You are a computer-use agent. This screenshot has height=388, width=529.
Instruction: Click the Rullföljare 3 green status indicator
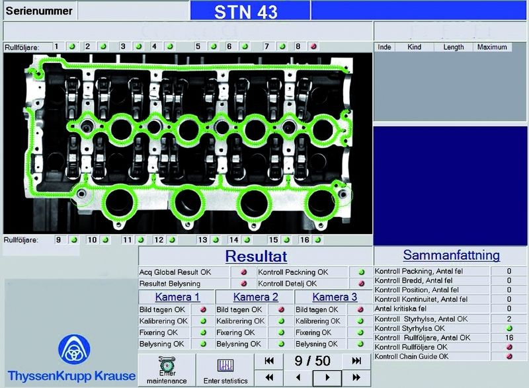click(x=139, y=46)
